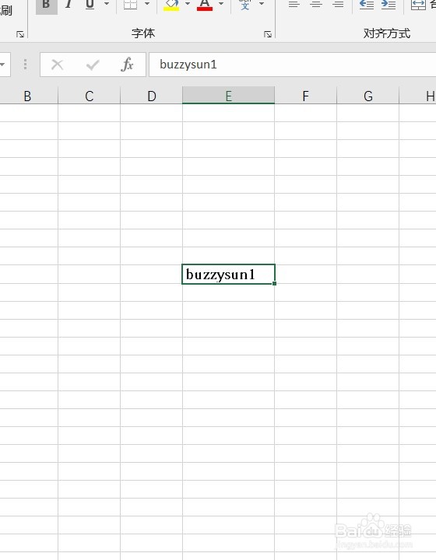Open font color dropdown arrow
436x560 pixels.
pos(221,4)
